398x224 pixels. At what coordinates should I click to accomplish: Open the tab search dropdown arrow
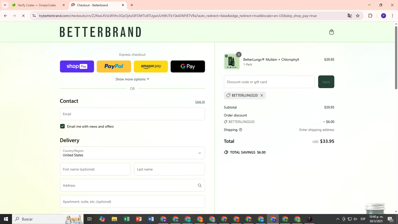click(5, 5)
